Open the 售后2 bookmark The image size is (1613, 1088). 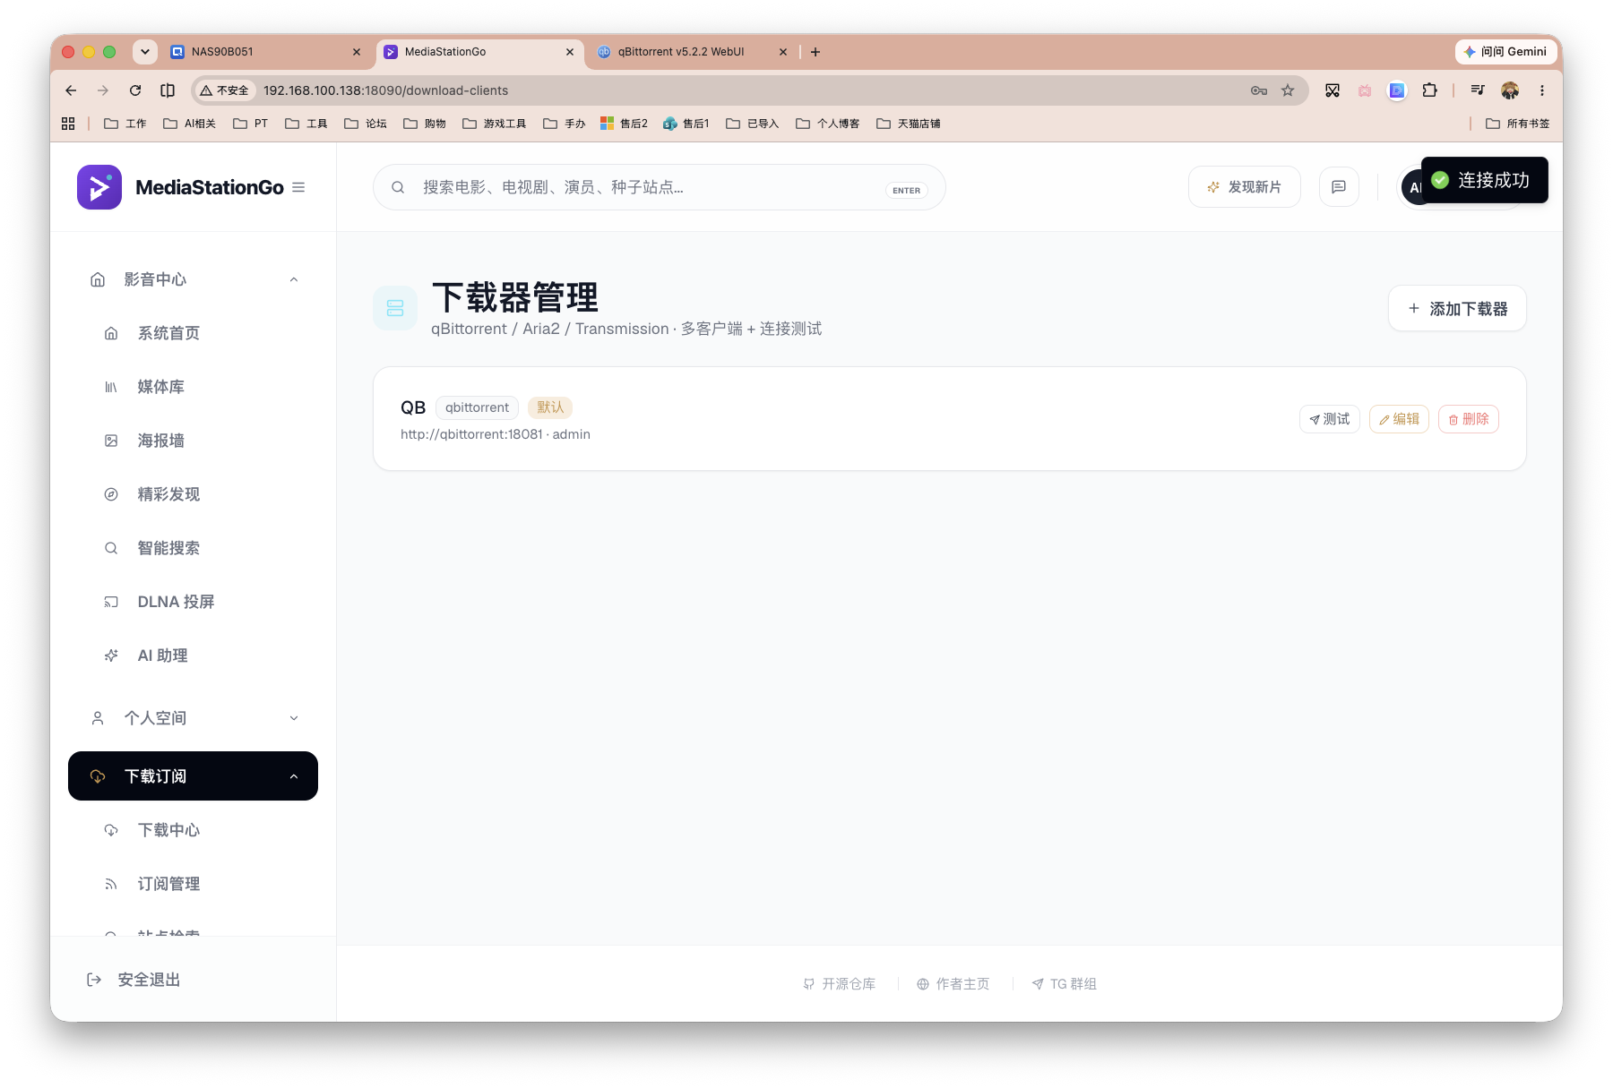tap(625, 124)
